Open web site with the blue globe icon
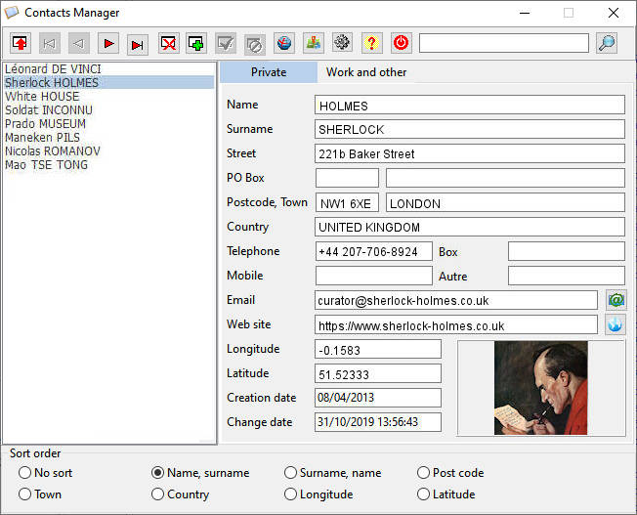The width and height of the screenshot is (637, 515). 616,324
